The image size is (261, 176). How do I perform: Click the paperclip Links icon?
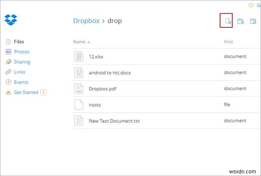(x=8, y=72)
